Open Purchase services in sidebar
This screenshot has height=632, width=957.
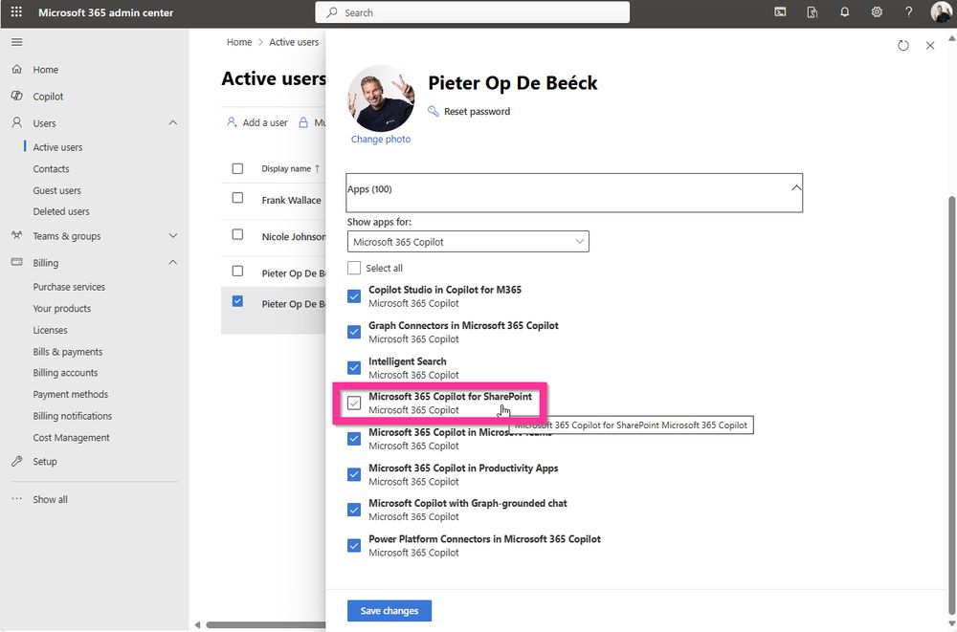pos(69,287)
